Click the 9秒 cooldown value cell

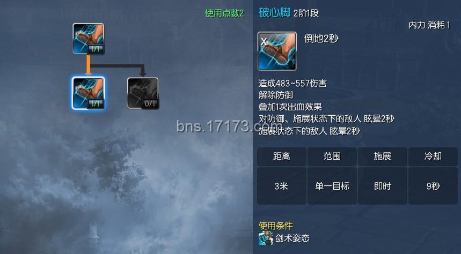coord(433,186)
